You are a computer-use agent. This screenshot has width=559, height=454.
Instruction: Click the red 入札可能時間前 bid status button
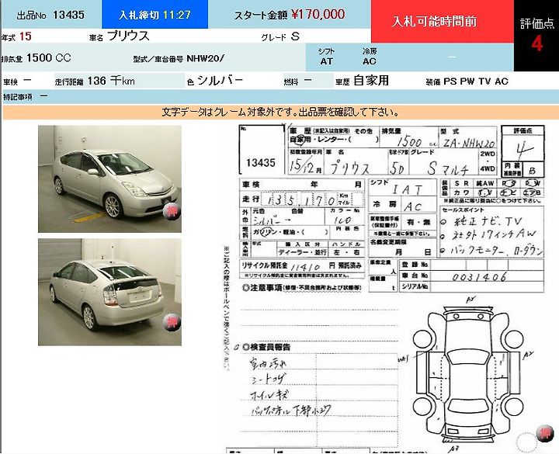(442, 22)
